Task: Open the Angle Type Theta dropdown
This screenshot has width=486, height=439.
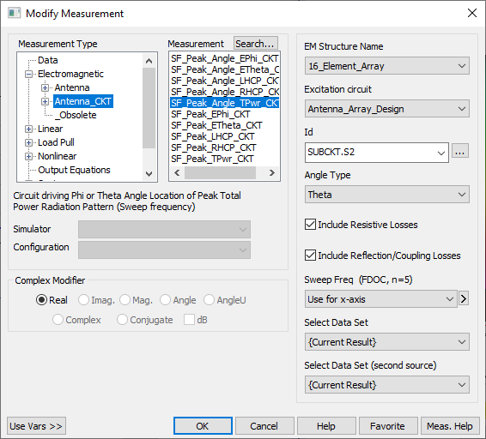Action: pyautogui.click(x=386, y=195)
